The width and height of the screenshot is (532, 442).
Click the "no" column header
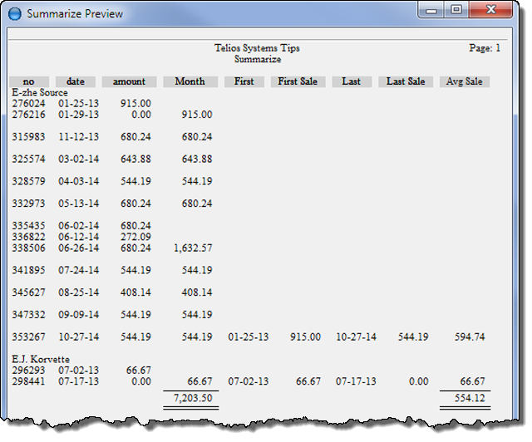[29, 81]
